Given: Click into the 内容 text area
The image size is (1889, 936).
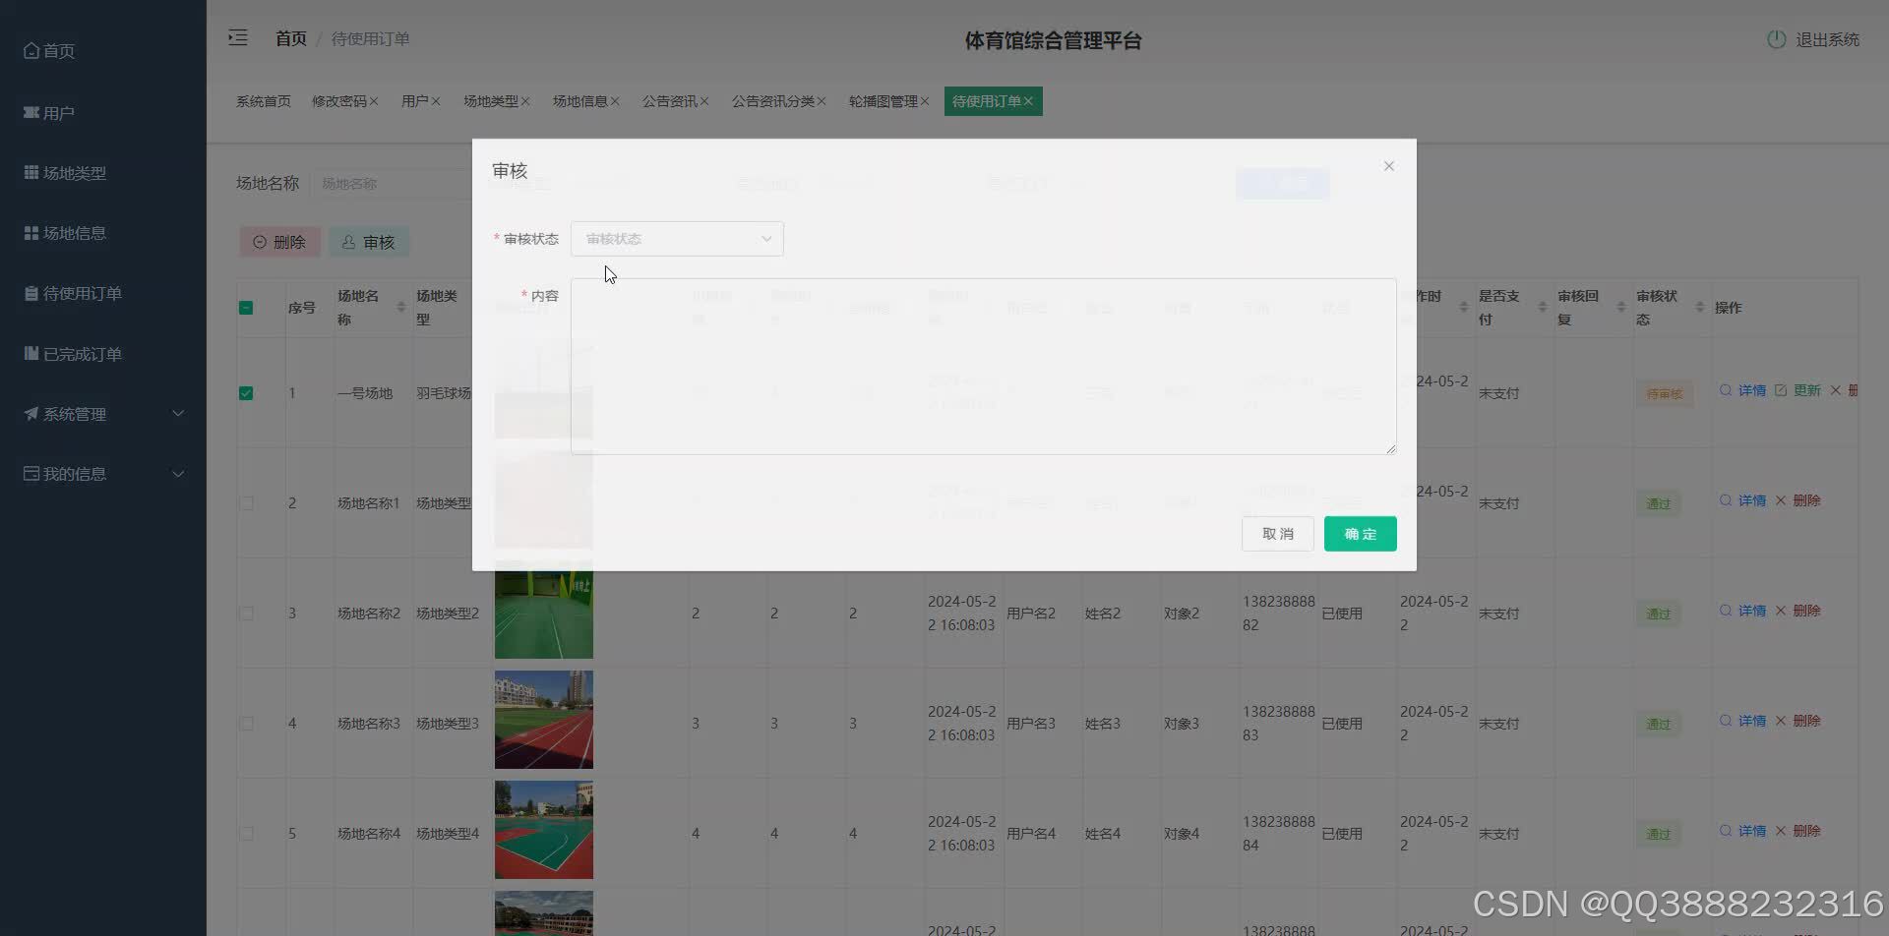Looking at the screenshot, I should click(x=983, y=366).
